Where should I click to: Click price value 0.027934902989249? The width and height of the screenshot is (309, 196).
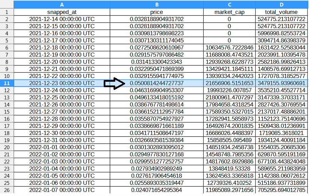coord(157,169)
